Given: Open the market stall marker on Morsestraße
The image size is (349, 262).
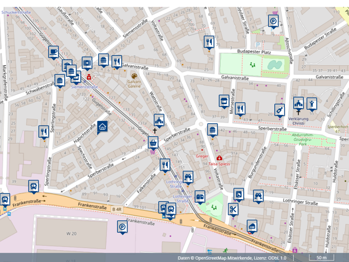Looking at the screenshot, I should [224, 101].
